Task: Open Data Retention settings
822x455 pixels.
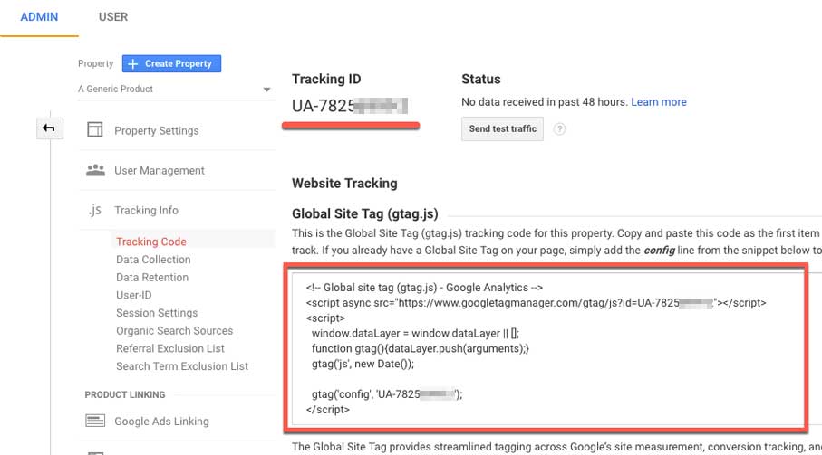Action: [x=152, y=278]
